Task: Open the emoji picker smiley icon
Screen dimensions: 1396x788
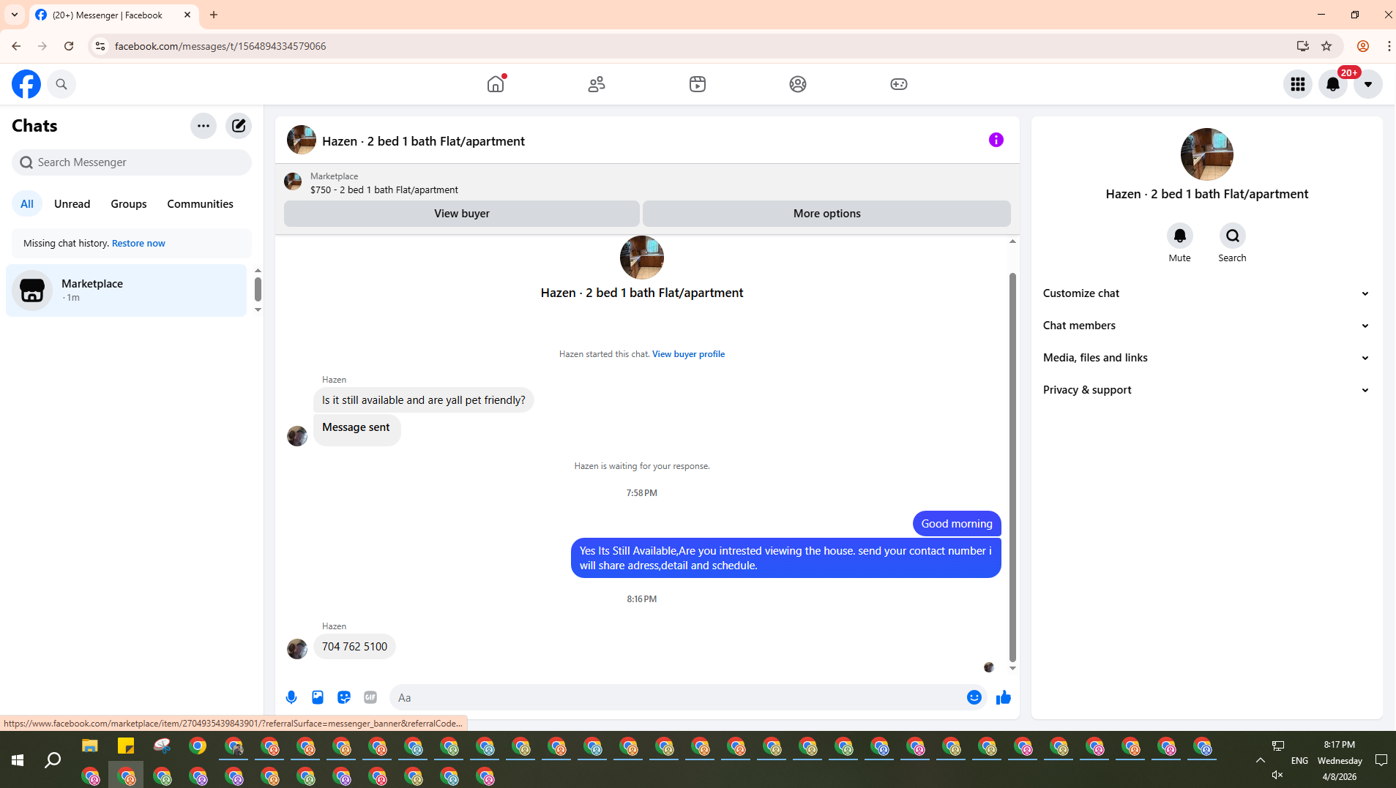Action: [974, 698]
